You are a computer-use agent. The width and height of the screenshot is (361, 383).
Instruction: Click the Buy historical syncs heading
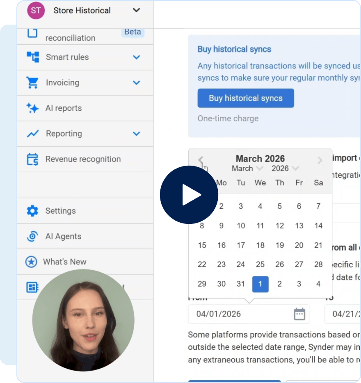[x=234, y=49]
